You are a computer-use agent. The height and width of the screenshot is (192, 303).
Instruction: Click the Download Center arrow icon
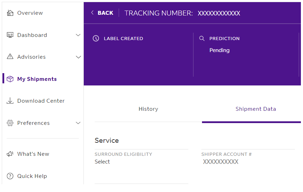(x=10, y=101)
